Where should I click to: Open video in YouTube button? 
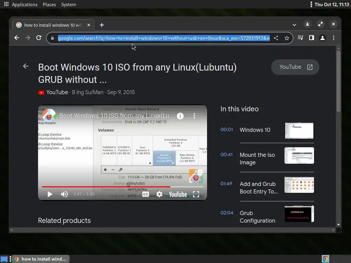(x=295, y=67)
